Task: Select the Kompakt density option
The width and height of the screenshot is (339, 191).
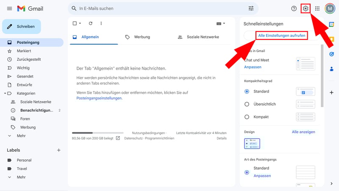Action: pyautogui.click(x=247, y=117)
